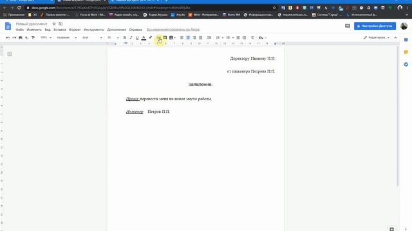Click the vertical scrollbar of document
The image size is (412, 231).
398,116
